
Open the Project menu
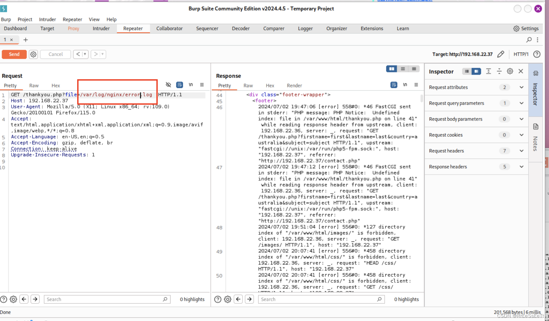pos(25,19)
